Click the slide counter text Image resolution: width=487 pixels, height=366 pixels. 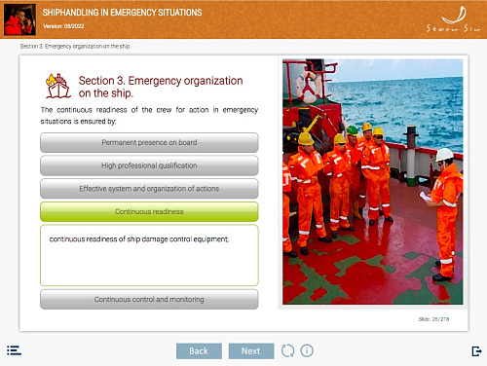tap(433, 319)
